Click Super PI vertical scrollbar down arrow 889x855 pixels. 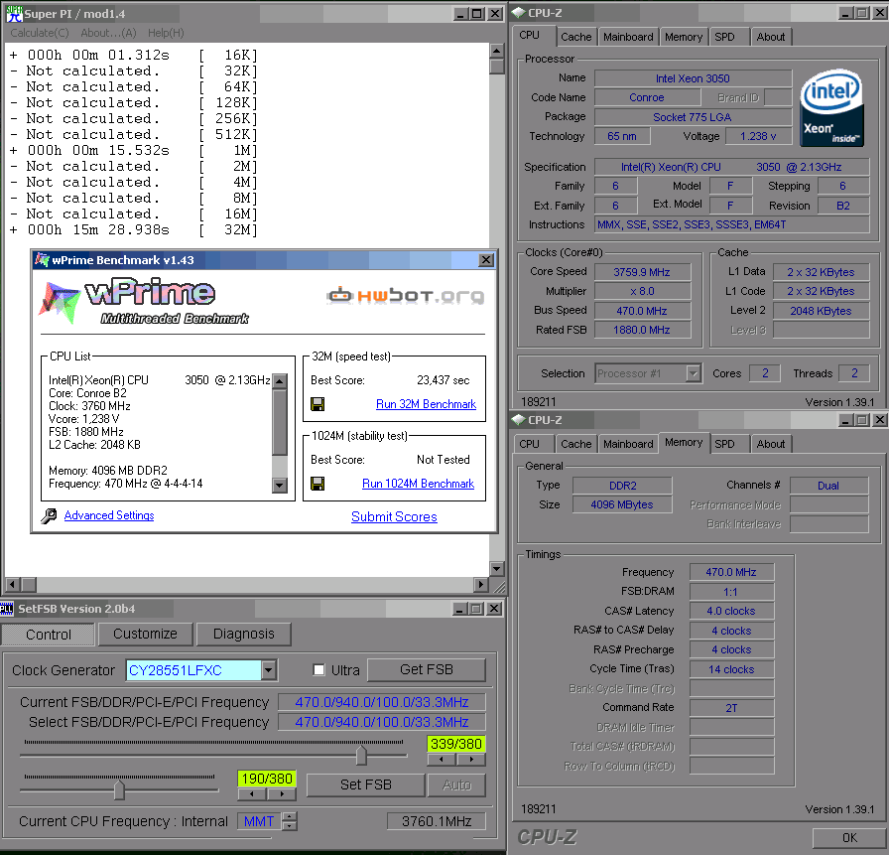pyautogui.click(x=497, y=568)
